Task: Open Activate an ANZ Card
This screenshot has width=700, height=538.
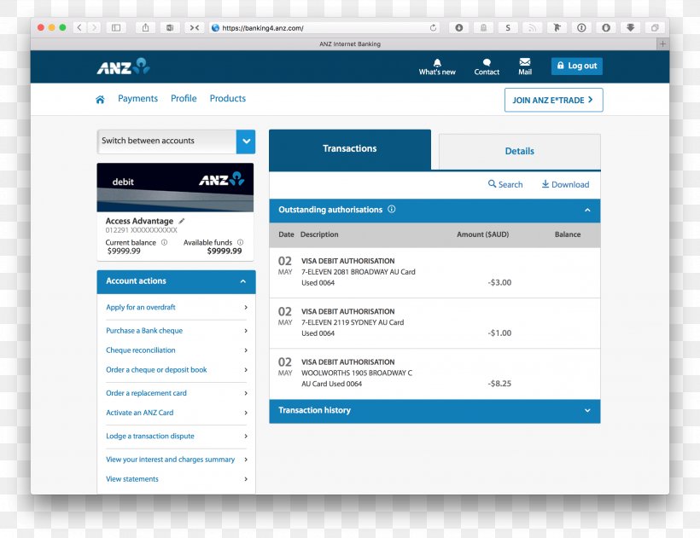Action: [x=177, y=413]
